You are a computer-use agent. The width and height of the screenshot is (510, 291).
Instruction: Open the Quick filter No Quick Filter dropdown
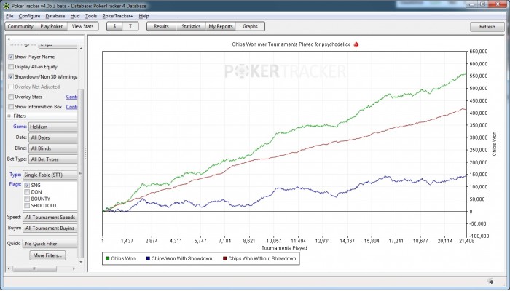pyautogui.click(x=50, y=244)
